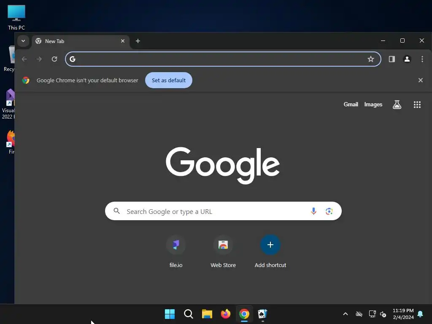Click the Chrome taskbar icon

tap(244, 314)
